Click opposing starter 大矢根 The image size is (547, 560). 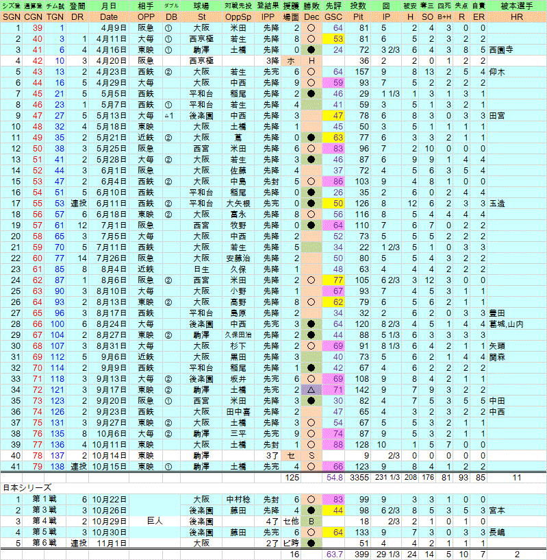pos(238,203)
